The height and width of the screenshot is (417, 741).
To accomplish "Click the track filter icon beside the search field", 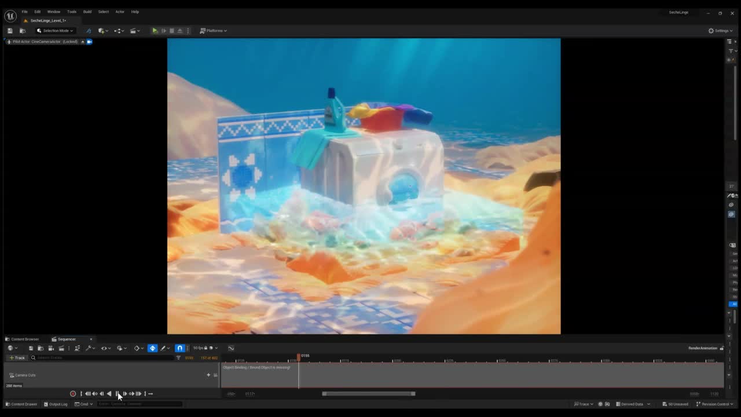I will point(178,358).
